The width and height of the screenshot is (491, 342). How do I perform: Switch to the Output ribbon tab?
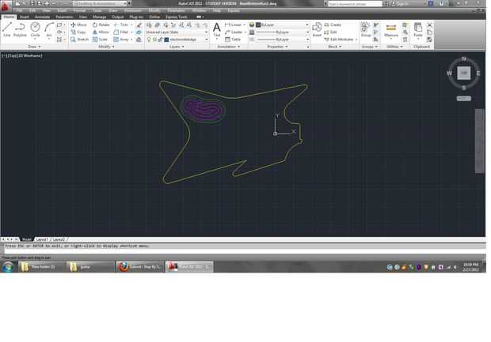[x=118, y=17]
